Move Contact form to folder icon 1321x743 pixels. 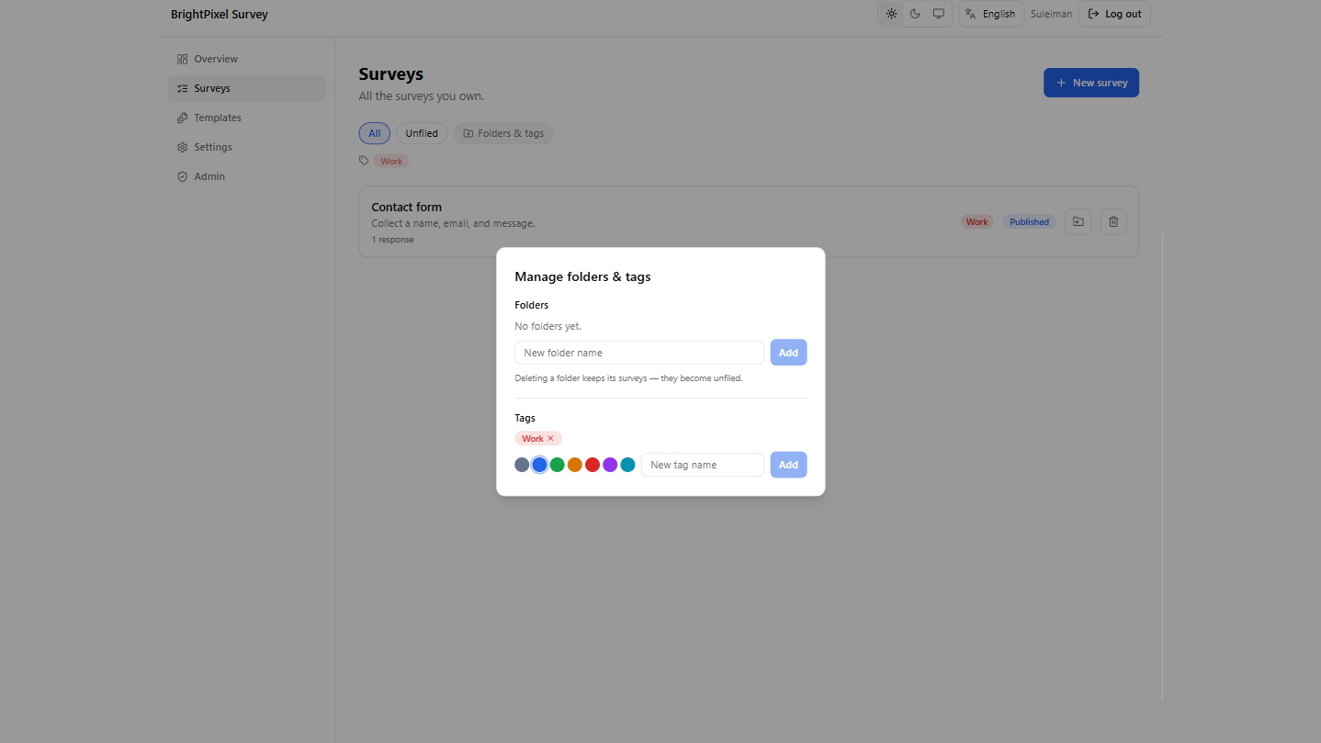pyautogui.click(x=1078, y=221)
